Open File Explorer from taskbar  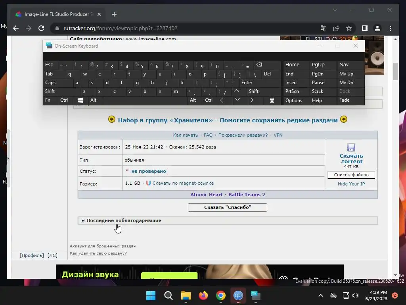[x=186, y=295]
